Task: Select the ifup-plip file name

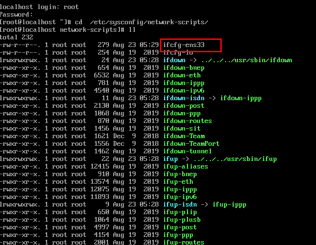Action: [180, 212]
